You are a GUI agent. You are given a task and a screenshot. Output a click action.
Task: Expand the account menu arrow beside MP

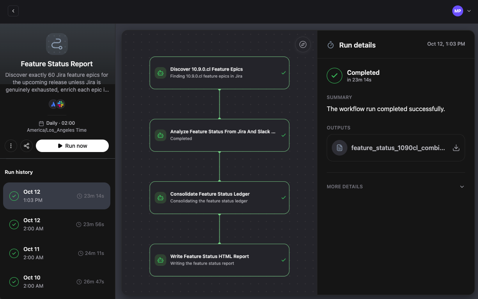(469, 11)
